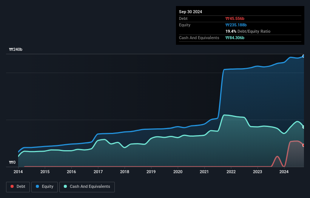310x198 pixels.
Task: Click the 2019 x-axis label
Action: point(151,172)
